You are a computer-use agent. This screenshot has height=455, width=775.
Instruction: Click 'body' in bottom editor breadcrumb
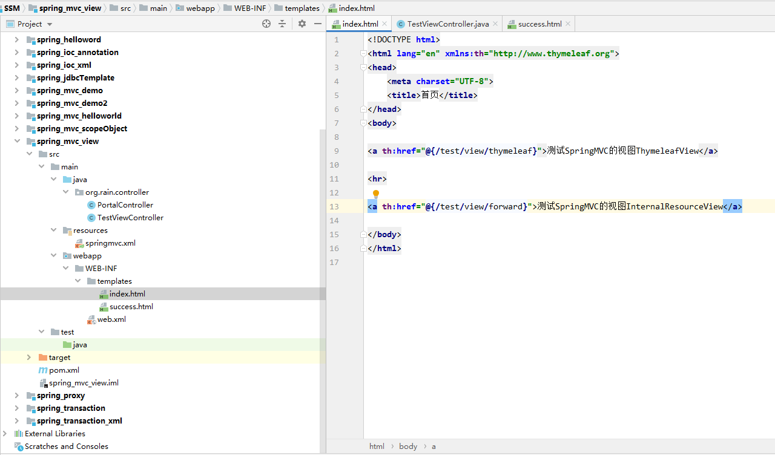tap(408, 447)
